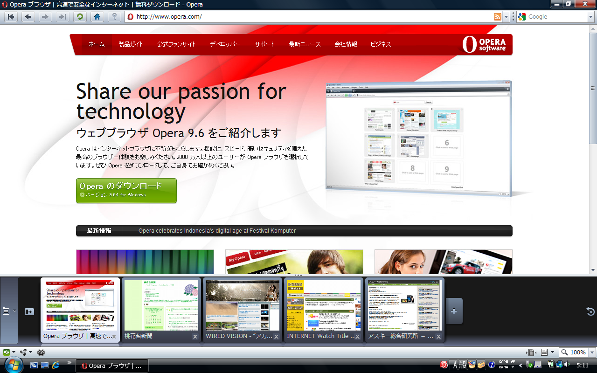Reload the current page
Image resolution: width=597 pixels, height=373 pixels.
pyautogui.click(x=80, y=17)
